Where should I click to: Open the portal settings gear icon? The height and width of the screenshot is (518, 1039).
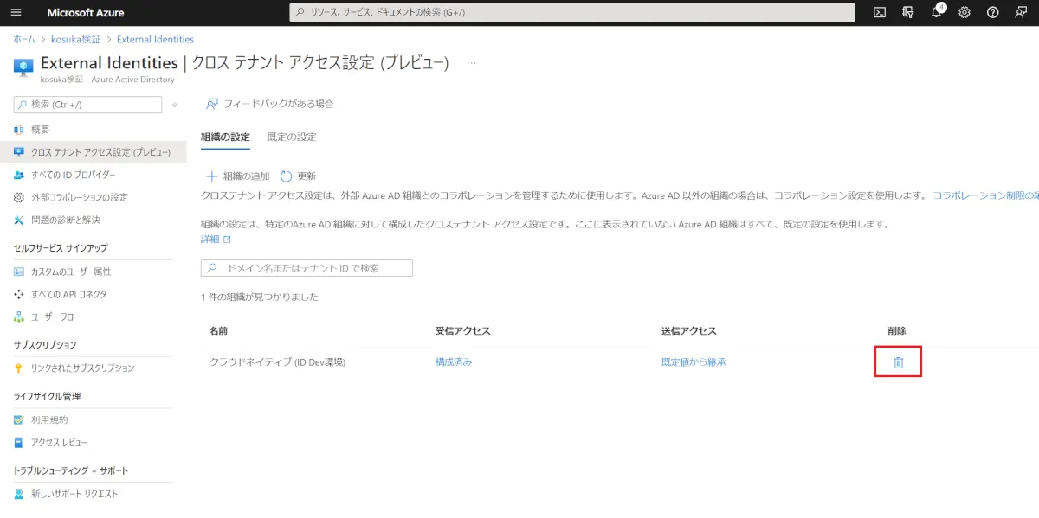965,13
